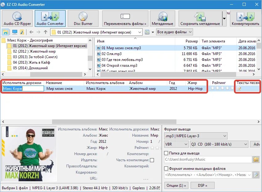The image size is (262, 192).
Task: Set rating stars in the metadata panel
Action: click(156, 148)
